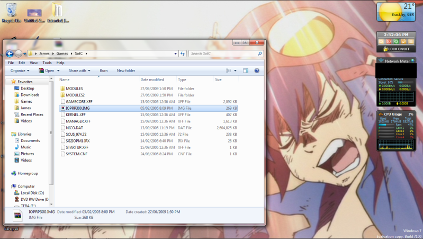423x239 pixels.
Task: Expand arrow after Games in breadcrumb
Action: [x=71, y=54]
